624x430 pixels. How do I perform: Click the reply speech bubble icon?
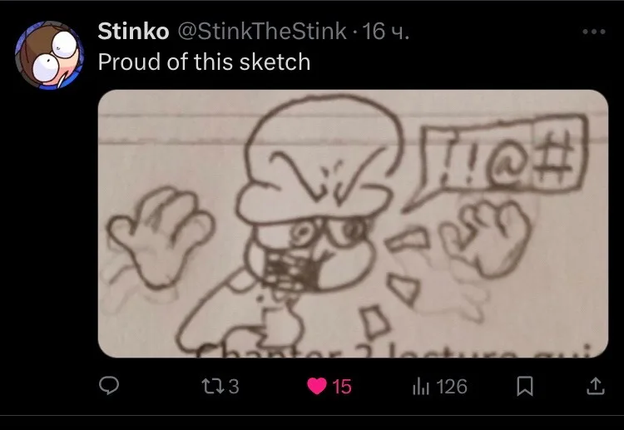[x=109, y=386]
